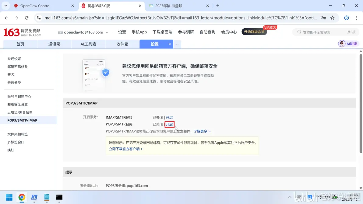Click 下载桌面端 in top navigation
363x204 pixels.
[x=162, y=32]
